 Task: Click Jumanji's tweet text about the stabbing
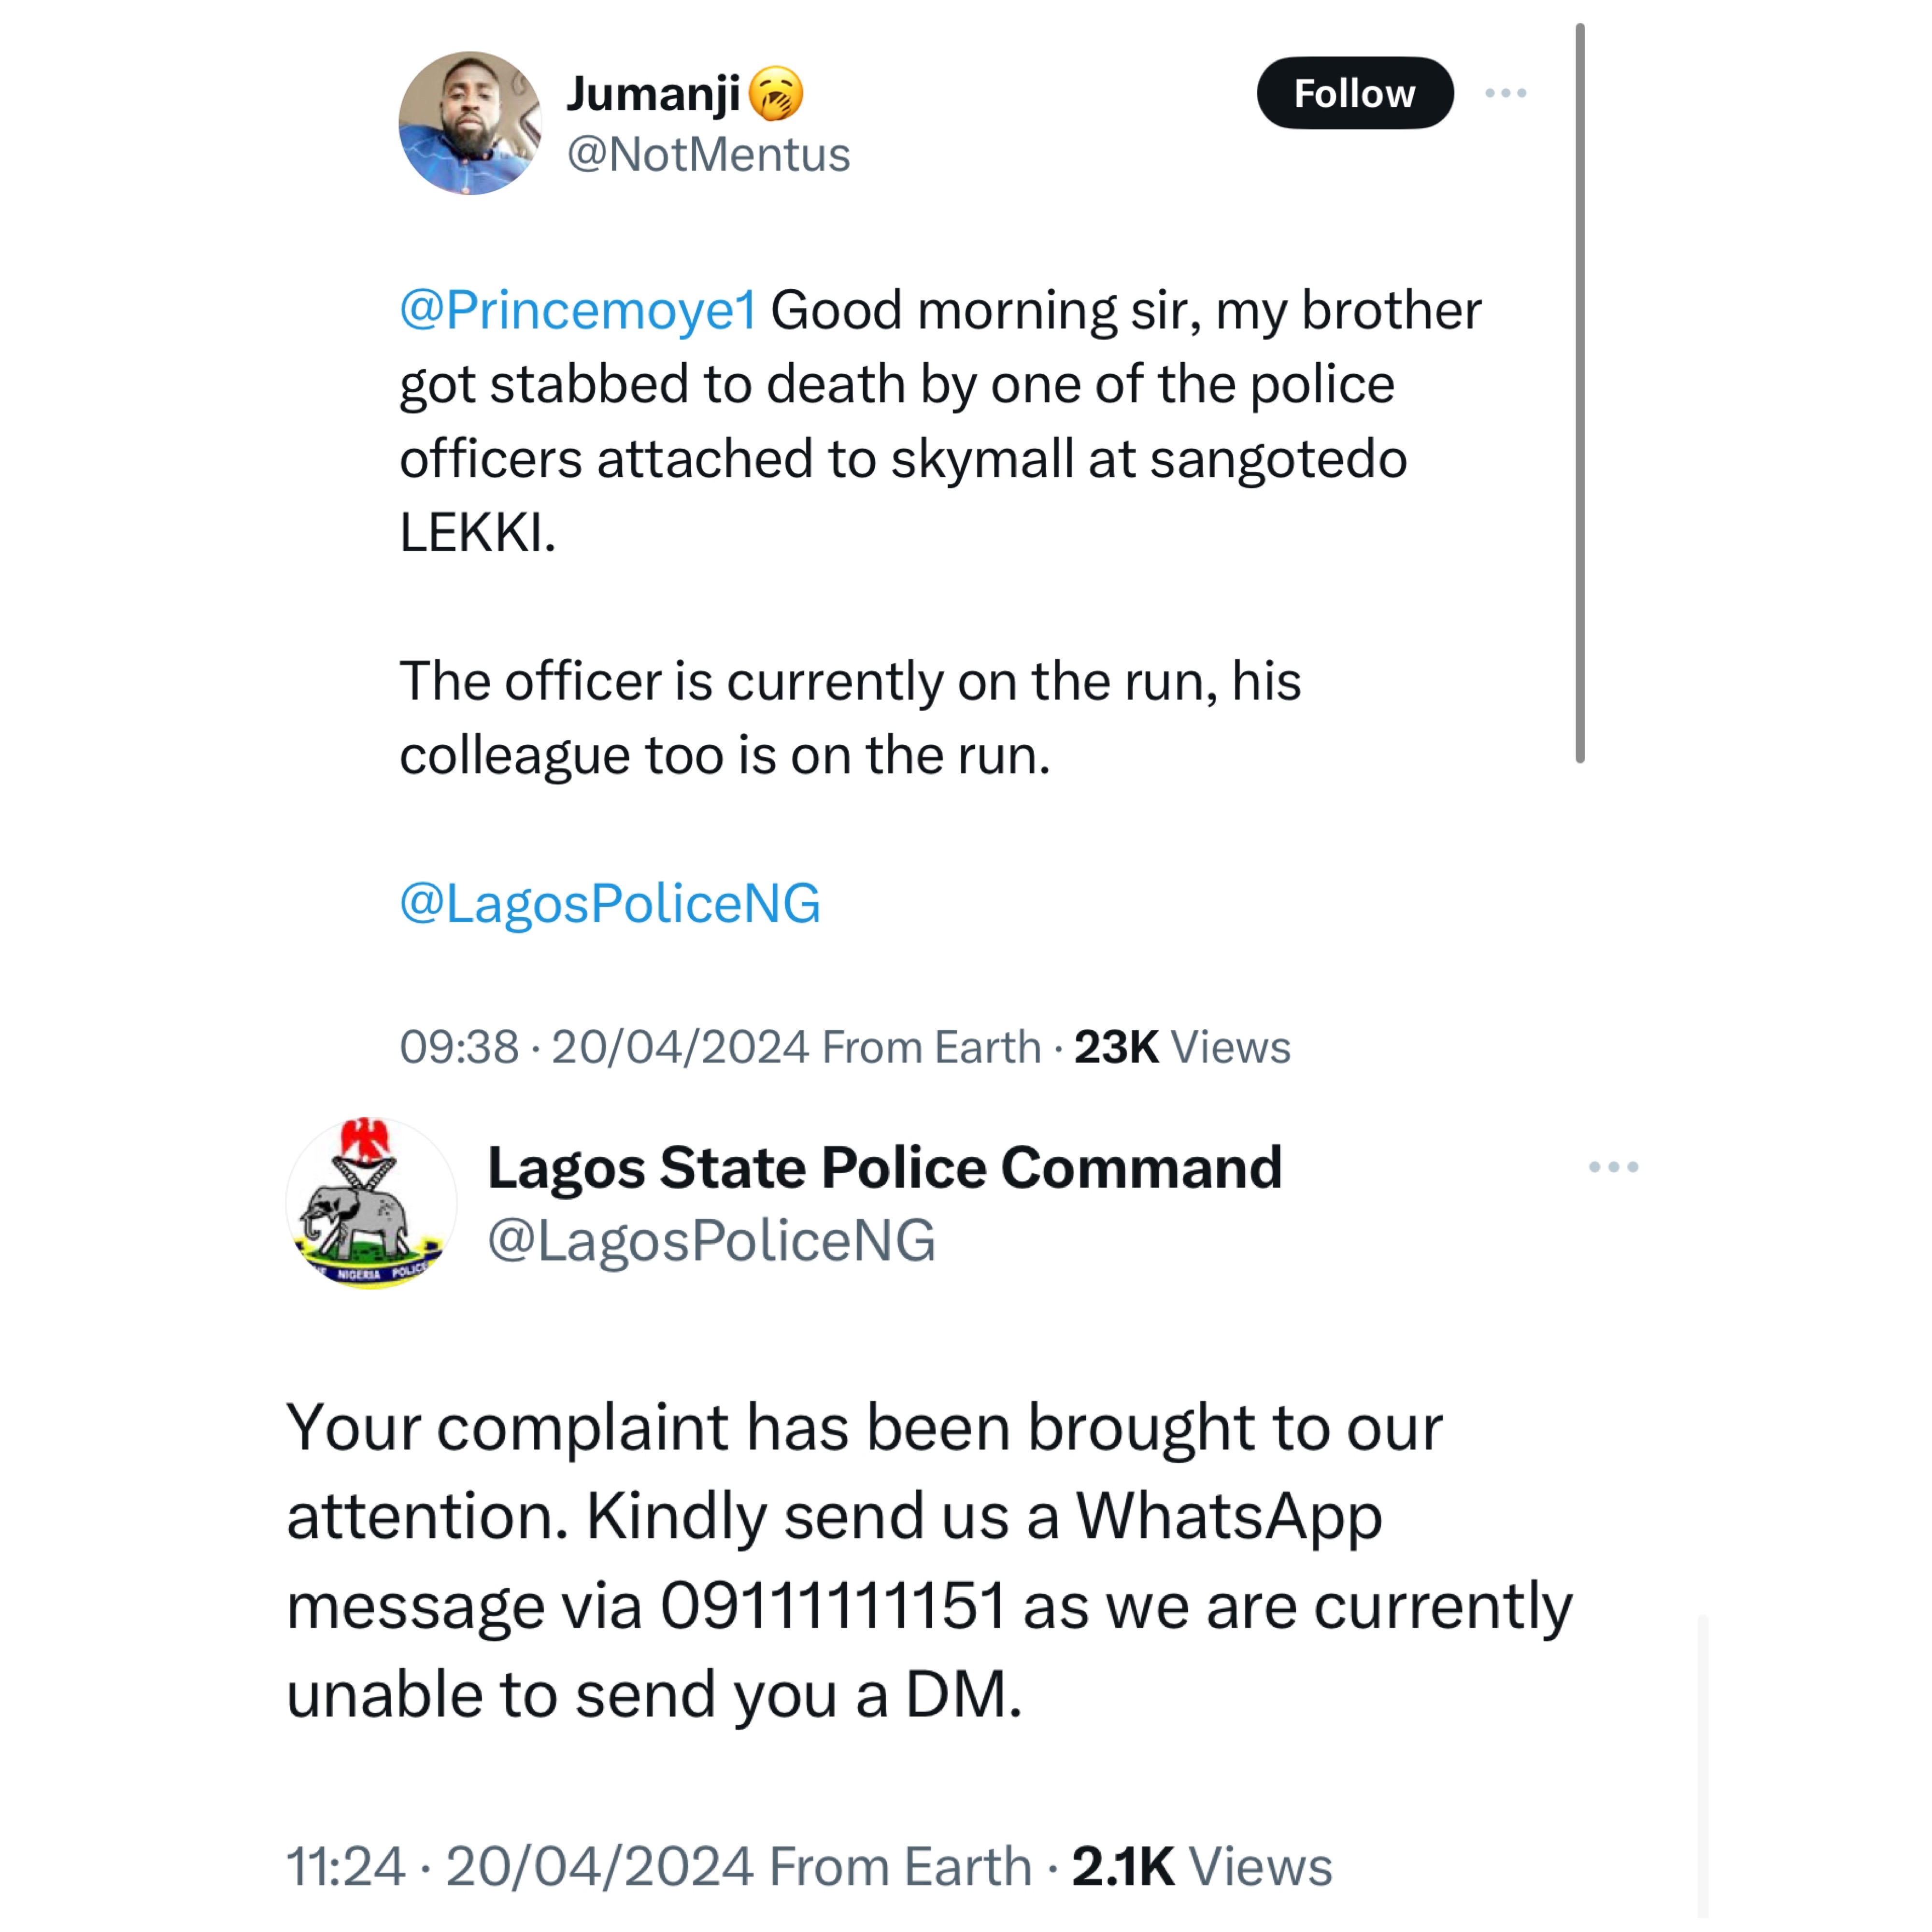pyautogui.click(x=900, y=420)
